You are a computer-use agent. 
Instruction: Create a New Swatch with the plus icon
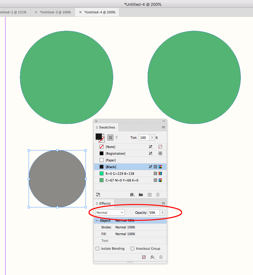pos(149,194)
